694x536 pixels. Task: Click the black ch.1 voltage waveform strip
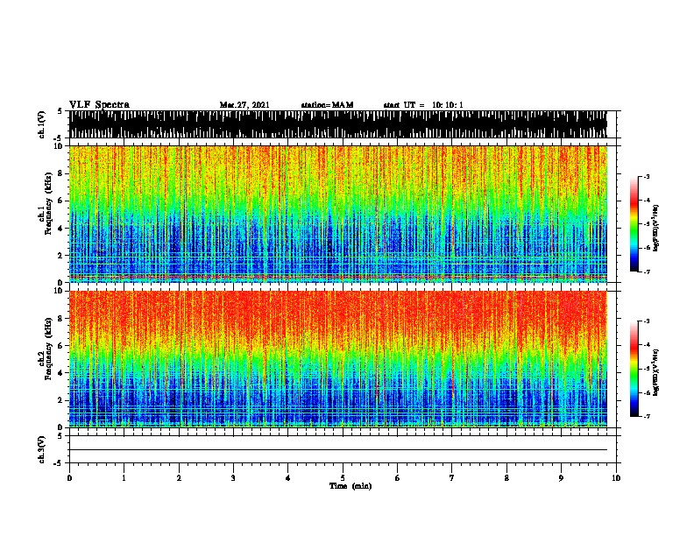click(x=337, y=124)
